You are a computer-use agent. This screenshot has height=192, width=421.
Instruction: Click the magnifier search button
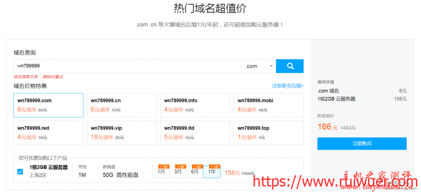(x=290, y=66)
